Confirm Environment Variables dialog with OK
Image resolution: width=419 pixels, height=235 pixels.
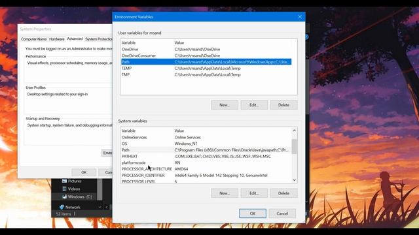coord(253,213)
